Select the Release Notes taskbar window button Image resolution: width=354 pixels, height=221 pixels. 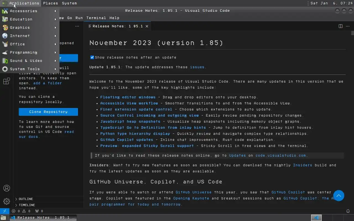(43, 218)
